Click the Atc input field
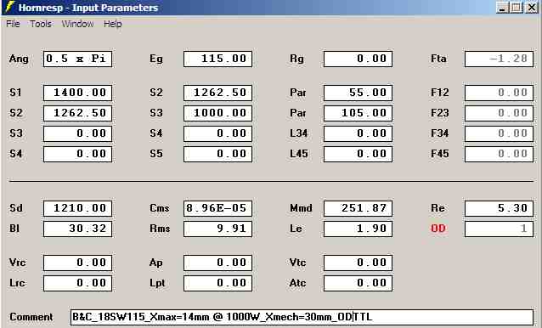This screenshot has width=542, height=328. (x=359, y=284)
